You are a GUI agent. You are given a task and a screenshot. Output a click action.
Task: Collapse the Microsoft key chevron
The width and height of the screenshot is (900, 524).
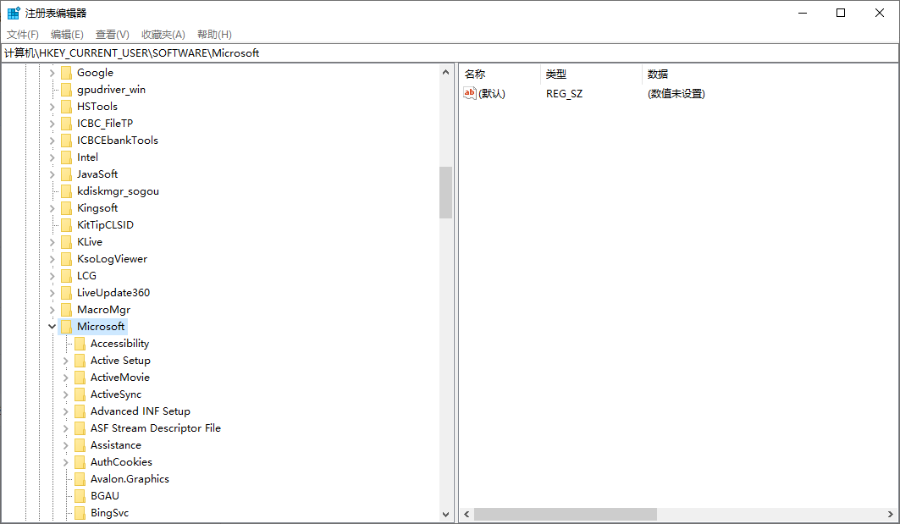pos(52,326)
